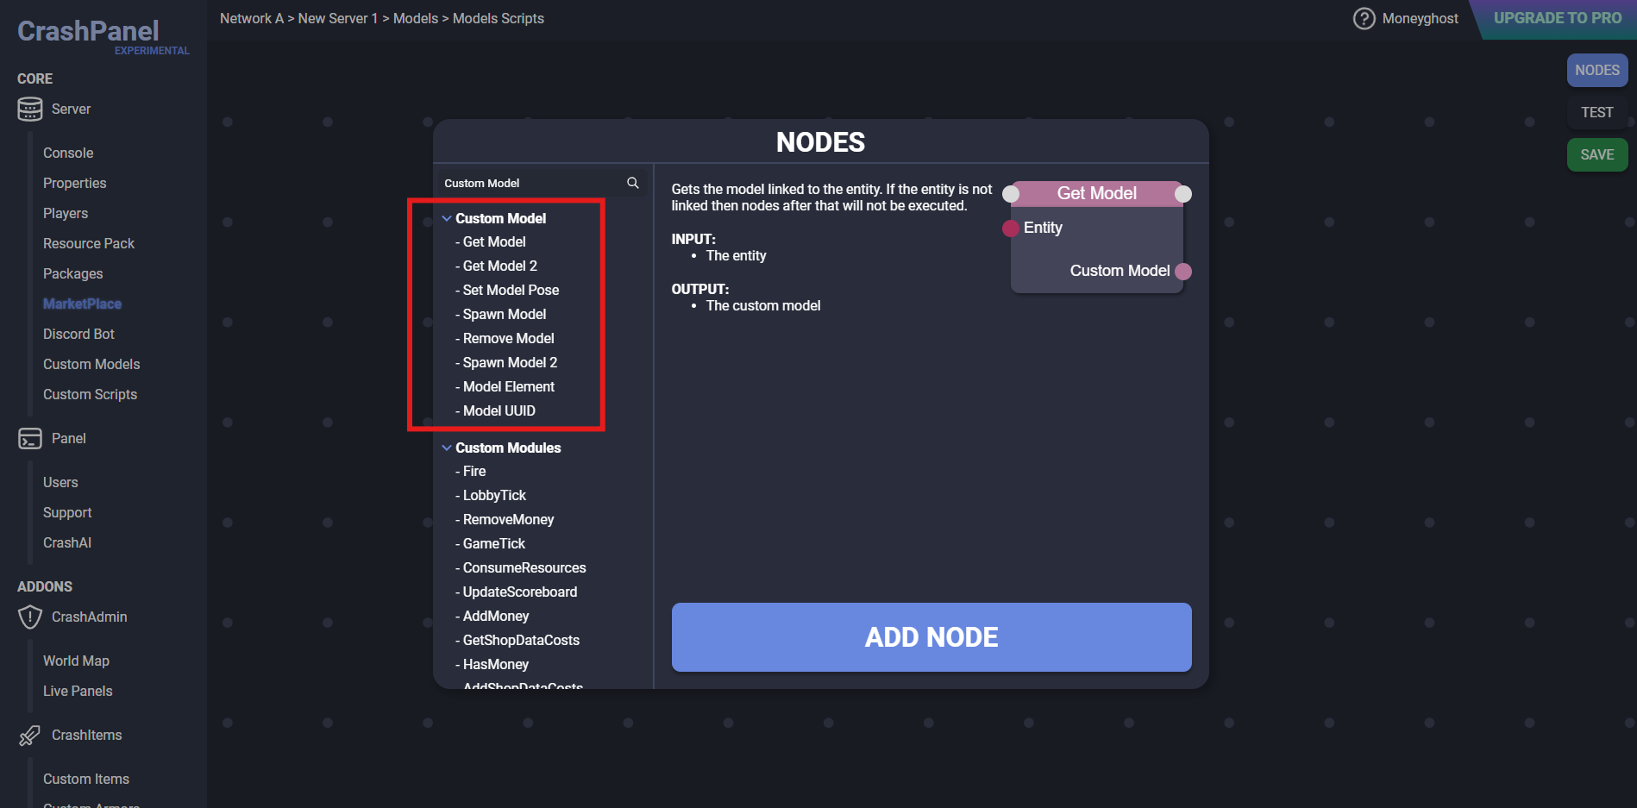This screenshot has width=1637, height=808.
Task: Click the CrashAdmin shield icon
Action: click(30, 617)
